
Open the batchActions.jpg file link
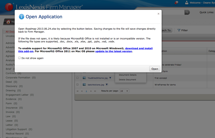96,85
